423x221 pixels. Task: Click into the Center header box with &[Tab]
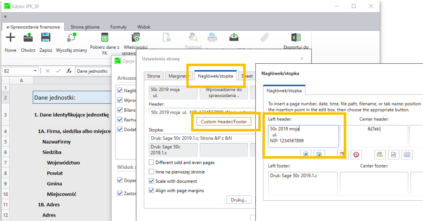click(374, 136)
